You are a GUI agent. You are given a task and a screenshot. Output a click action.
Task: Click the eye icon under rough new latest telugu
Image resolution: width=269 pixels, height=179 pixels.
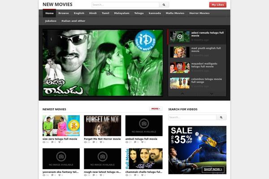point(86,175)
